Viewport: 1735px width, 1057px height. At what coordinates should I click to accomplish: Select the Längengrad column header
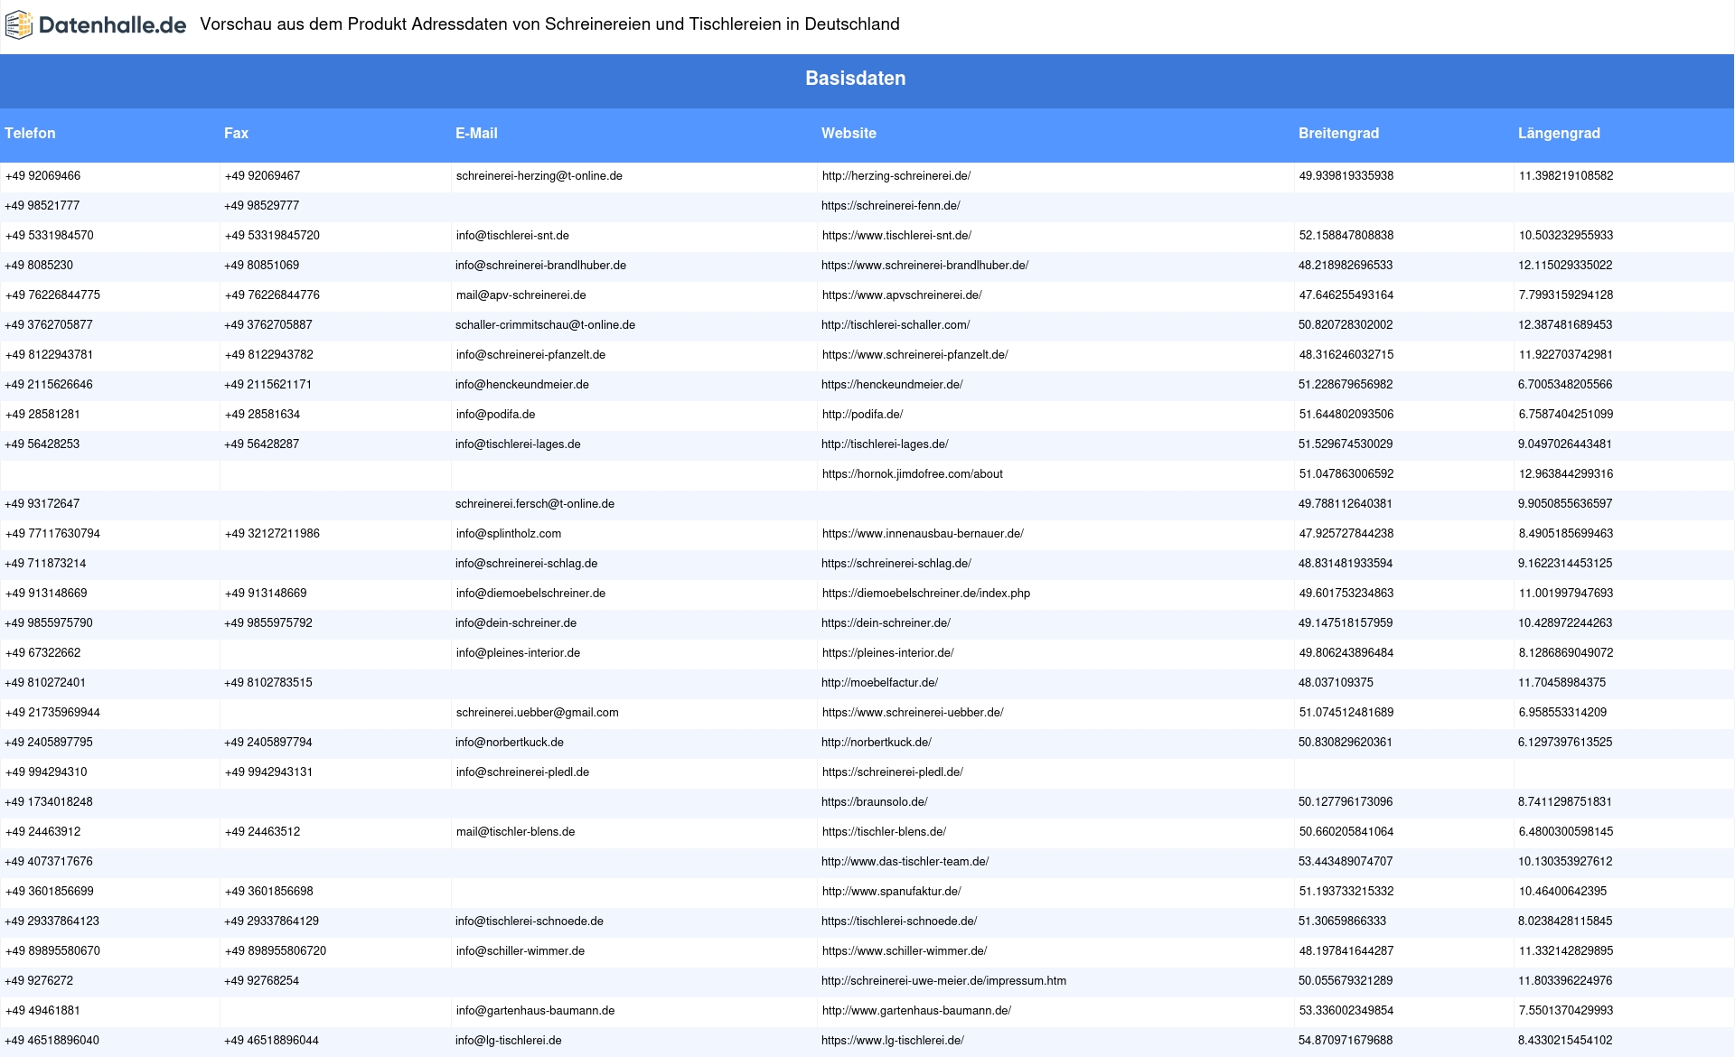pyautogui.click(x=1559, y=133)
